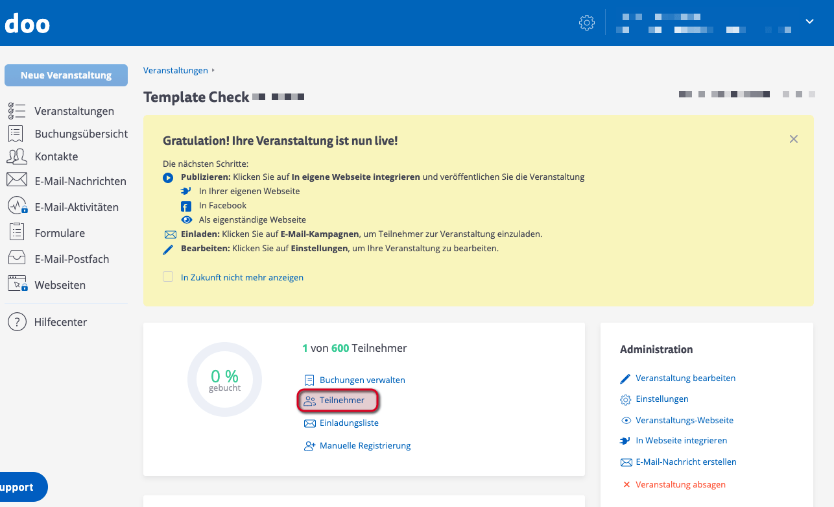Click the doo logo
834x507 pixels.
[27, 23]
